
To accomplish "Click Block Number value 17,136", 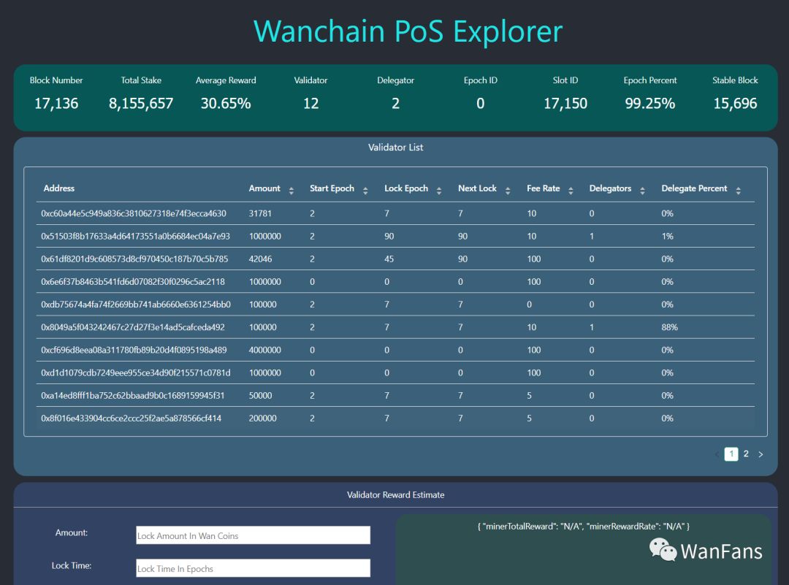I will tap(56, 104).
